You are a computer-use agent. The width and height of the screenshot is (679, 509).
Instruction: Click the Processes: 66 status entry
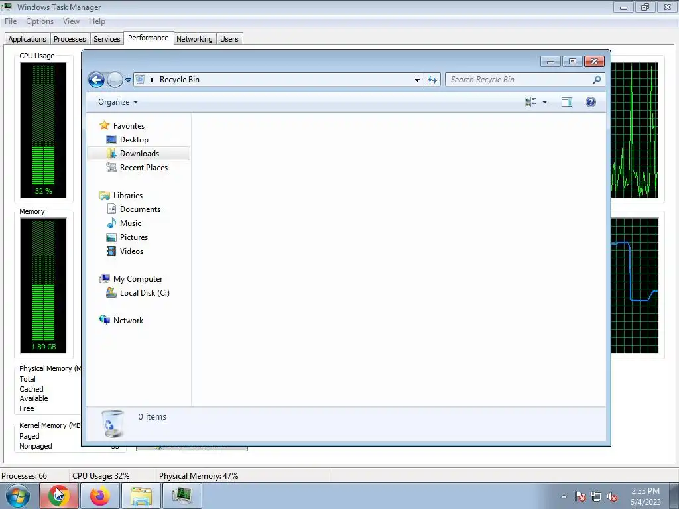(x=25, y=476)
